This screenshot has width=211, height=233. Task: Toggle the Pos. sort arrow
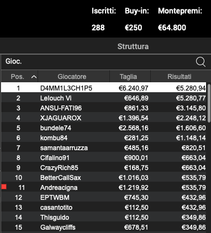(x=34, y=77)
